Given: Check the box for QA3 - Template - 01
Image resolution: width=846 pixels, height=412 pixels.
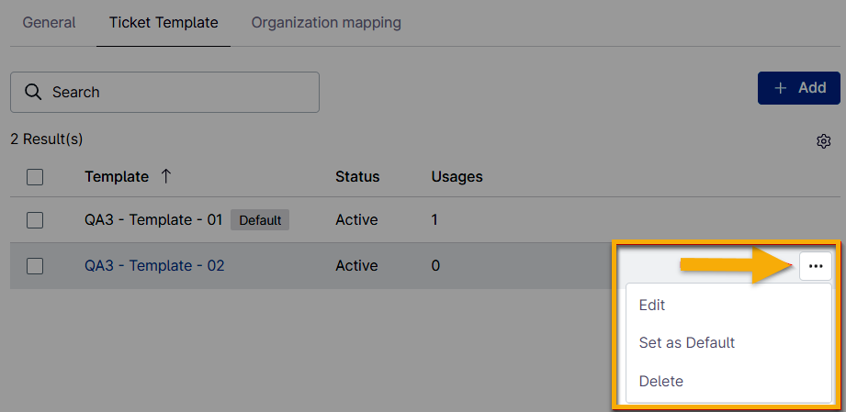Looking at the screenshot, I should [x=35, y=220].
